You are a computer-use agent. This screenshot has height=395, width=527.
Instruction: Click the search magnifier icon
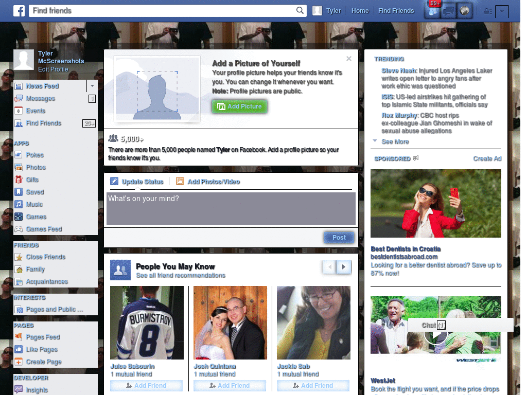tap(300, 10)
